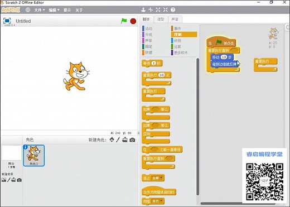This screenshot has width=290, height=207.
Task: Click the cat sprite on stage
Action: (76, 76)
